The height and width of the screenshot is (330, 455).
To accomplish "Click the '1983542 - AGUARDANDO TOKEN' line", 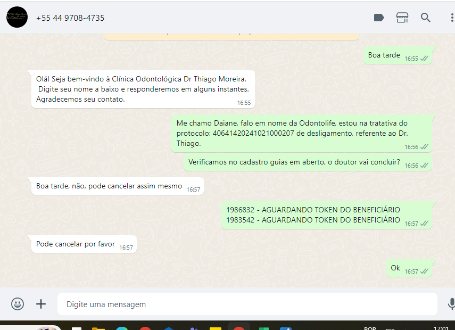I will tap(313, 220).
